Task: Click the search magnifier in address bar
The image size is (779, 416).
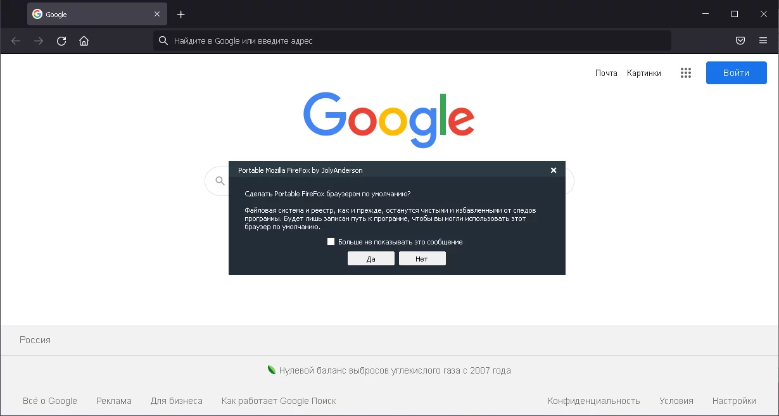Action: (x=163, y=41)
